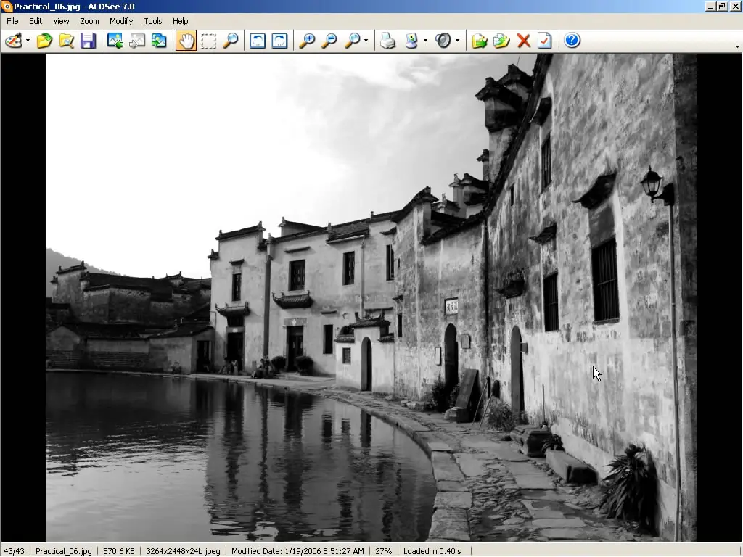Click the Copy to folder icon
This screenshot has height=557, width=743.
coord(480,41)
